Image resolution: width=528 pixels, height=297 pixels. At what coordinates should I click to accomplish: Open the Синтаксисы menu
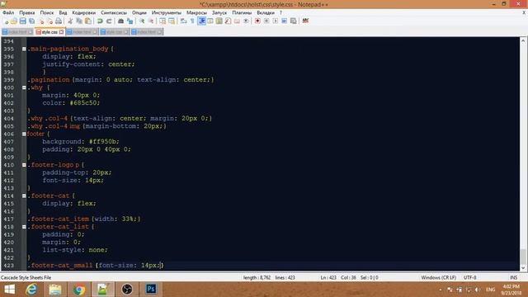click(x=114, y=12)
